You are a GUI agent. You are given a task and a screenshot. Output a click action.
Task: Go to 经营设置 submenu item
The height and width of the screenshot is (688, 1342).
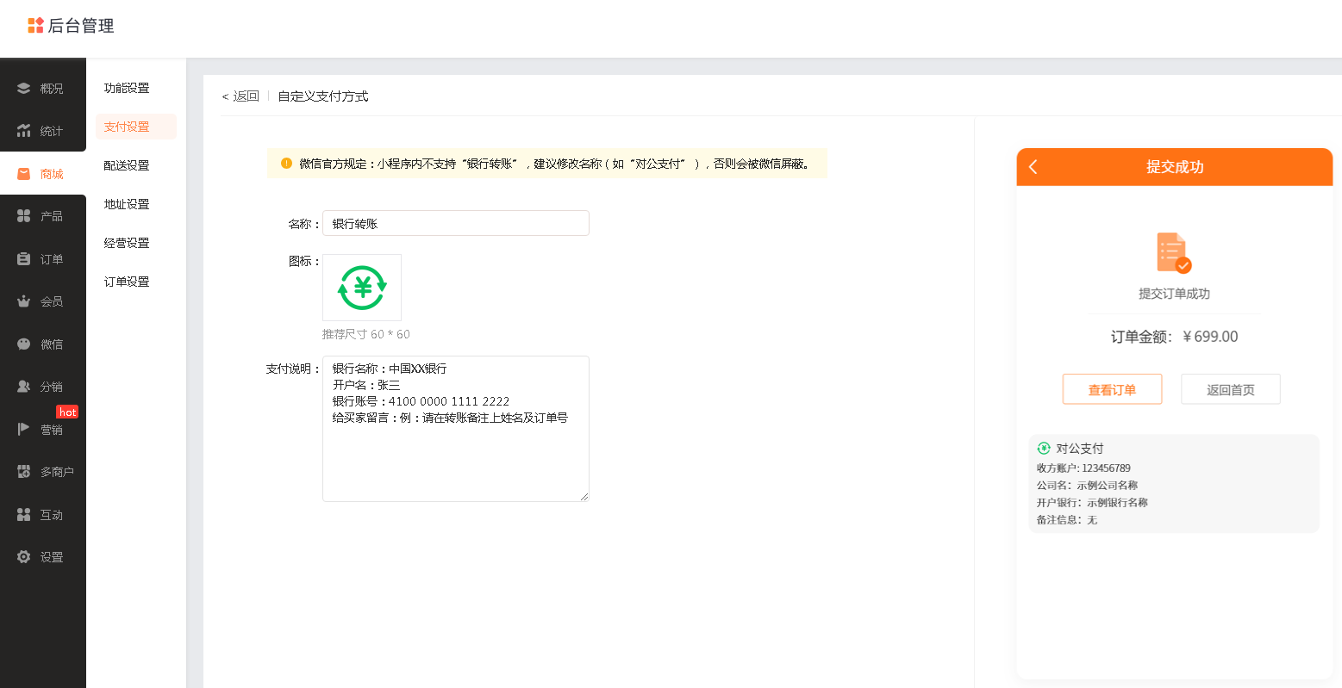point(127,243)
